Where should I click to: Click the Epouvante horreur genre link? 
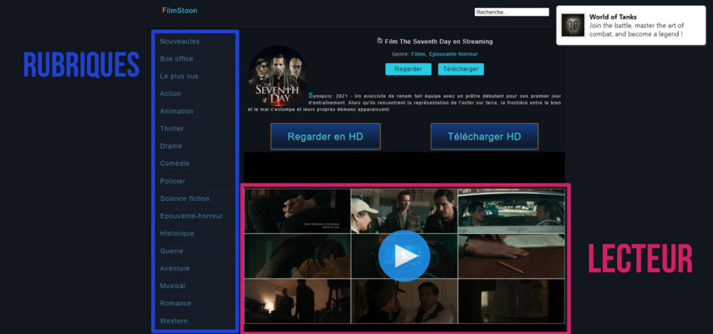(x=453, y=54)
